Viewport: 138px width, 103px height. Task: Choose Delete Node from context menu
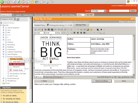click(x=17, y=70)
